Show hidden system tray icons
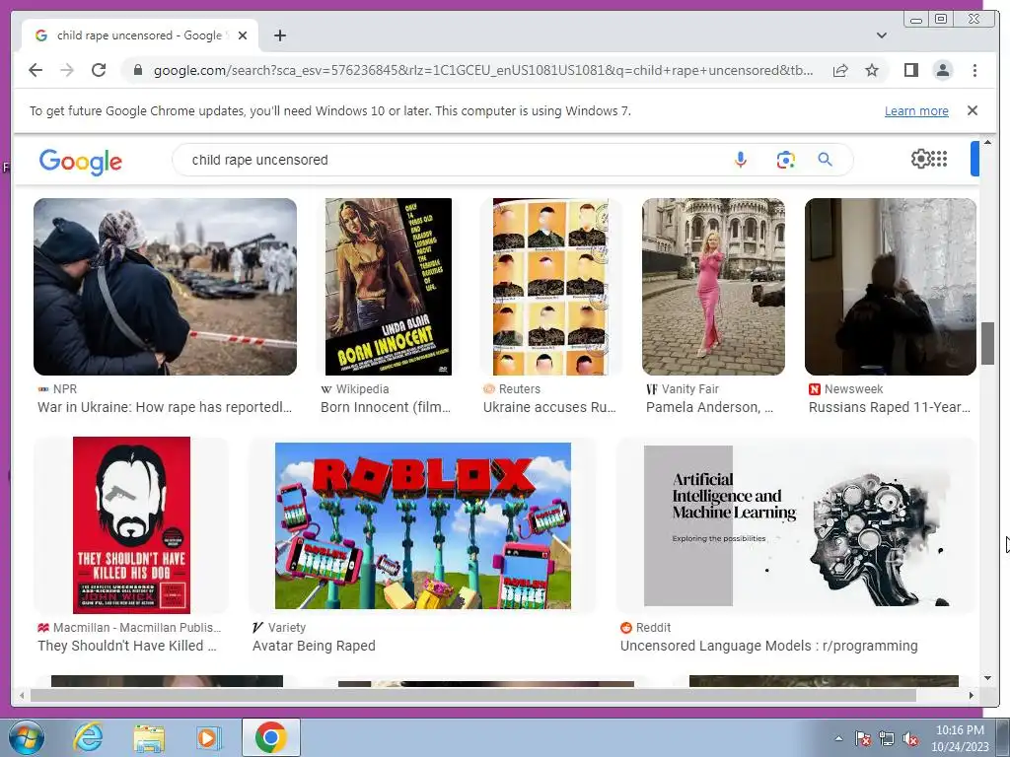 click(838, 739)
